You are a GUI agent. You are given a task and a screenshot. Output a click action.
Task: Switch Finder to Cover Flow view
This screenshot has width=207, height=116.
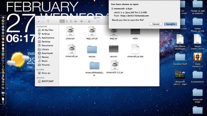75,22
